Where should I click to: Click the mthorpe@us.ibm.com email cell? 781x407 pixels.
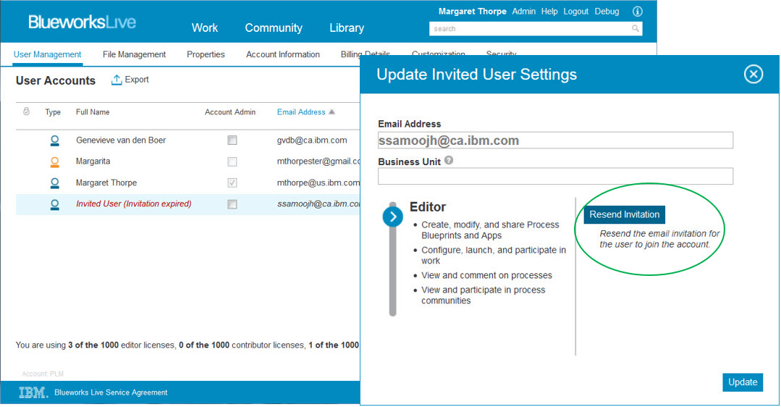318,182
